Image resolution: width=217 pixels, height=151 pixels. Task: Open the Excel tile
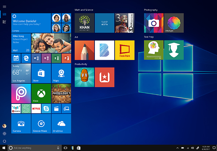(x=56, y=58)
